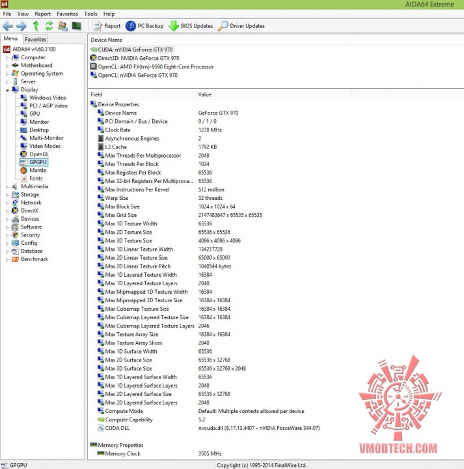This screenshot has height=469, width=464.
Task: Expand the Operating System node
Action: [7, 74]
